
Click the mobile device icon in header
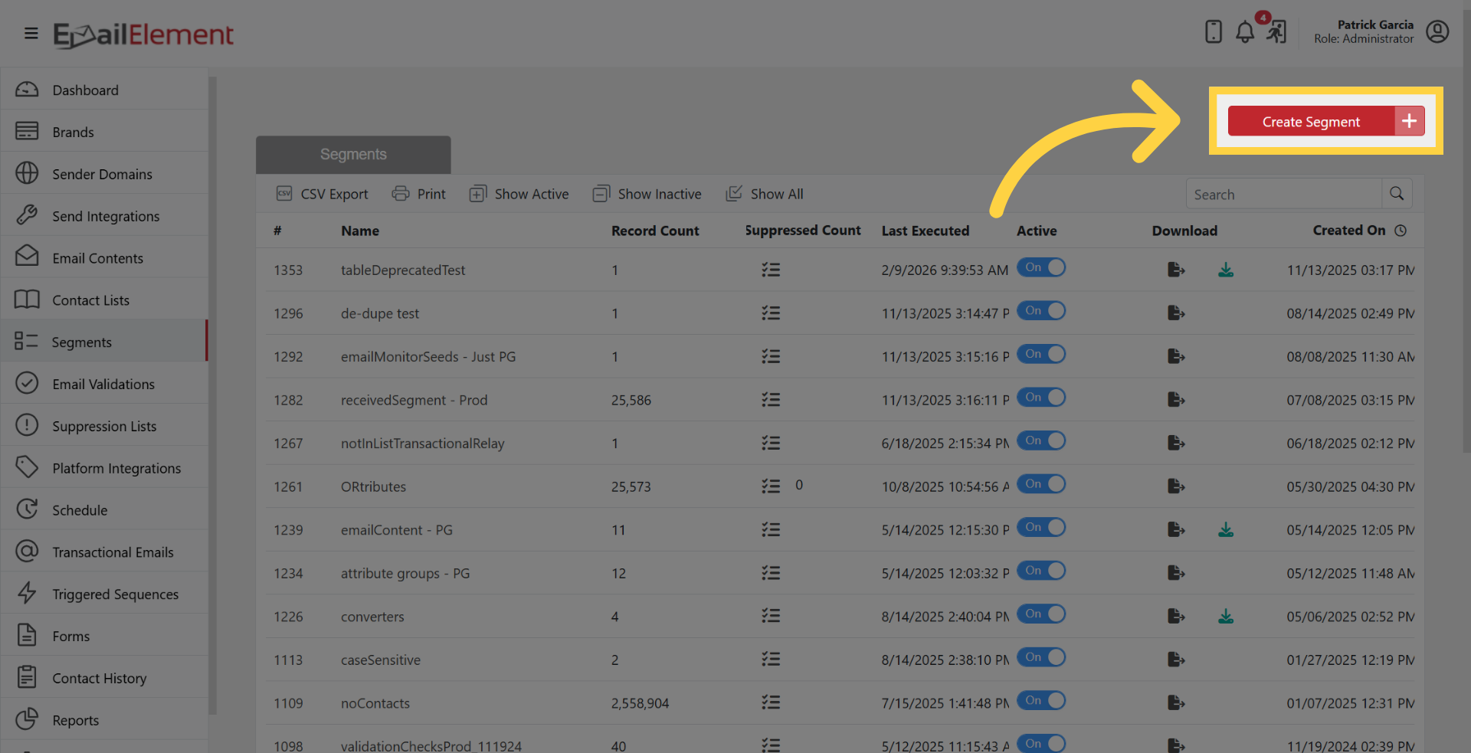1214,31
